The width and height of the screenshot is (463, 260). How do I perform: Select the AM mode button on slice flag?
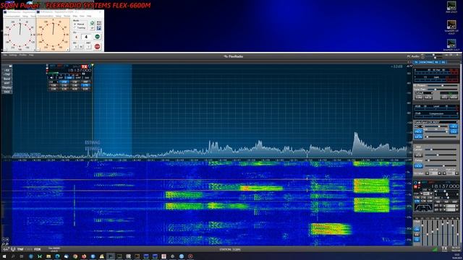85,82
